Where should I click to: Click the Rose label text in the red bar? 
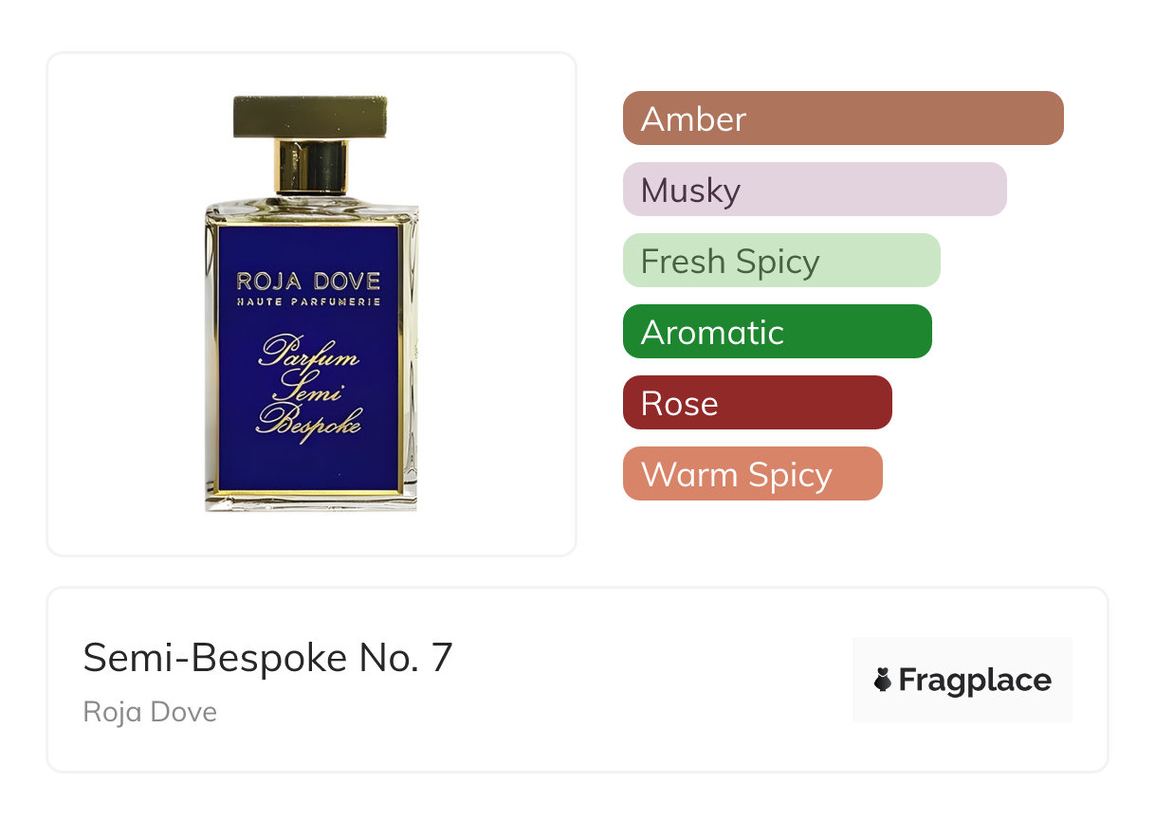[x=679, y=404]
